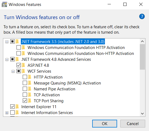Select the 'TCP Port Sharing' label
This screenshot has height=131, width=149.
[x=49, y=101]
